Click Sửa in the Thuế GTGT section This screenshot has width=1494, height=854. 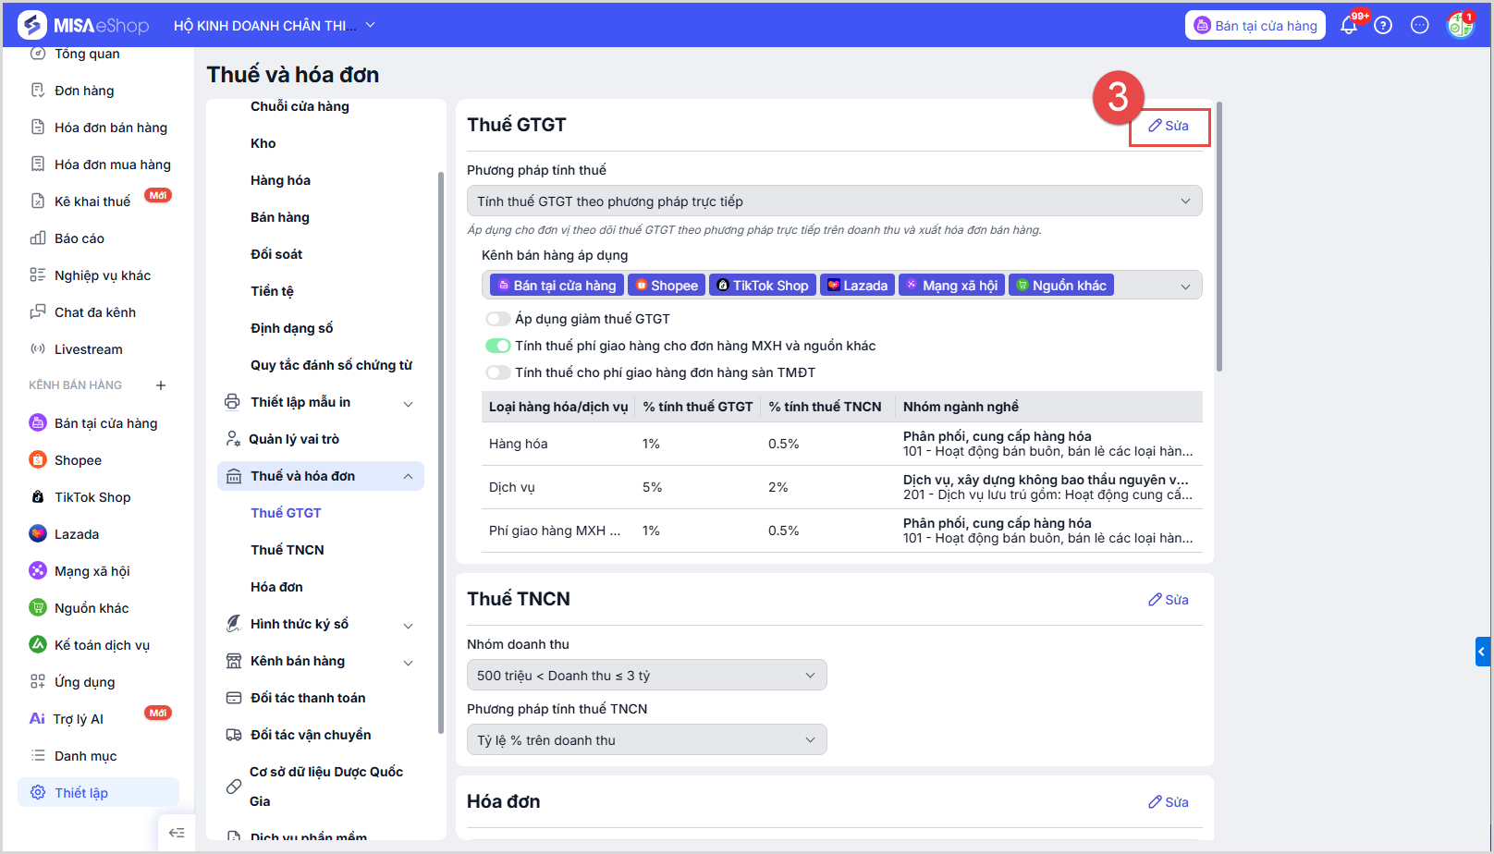1169,127
